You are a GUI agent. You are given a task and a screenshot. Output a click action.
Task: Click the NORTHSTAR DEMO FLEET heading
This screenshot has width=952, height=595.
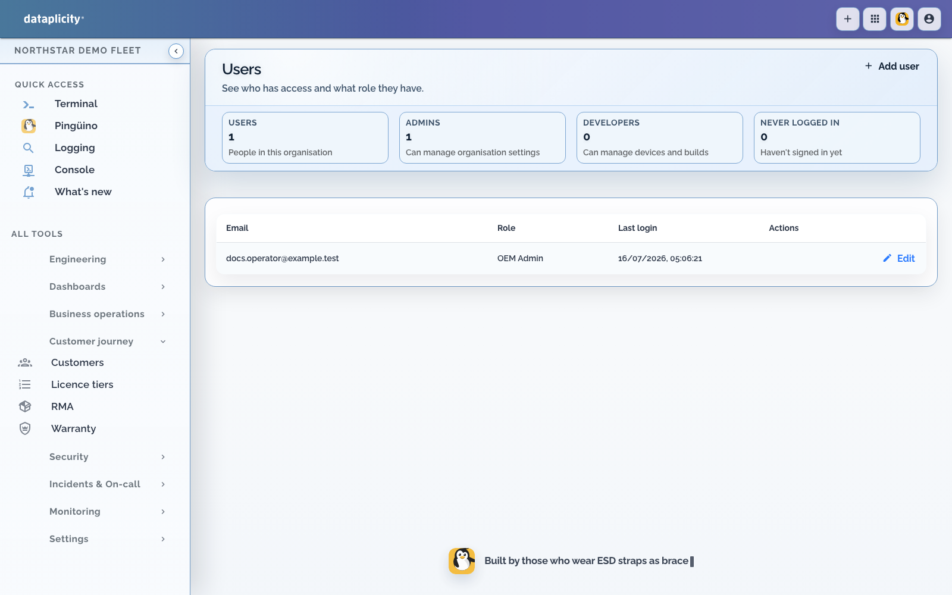click(x=77, y=51)
